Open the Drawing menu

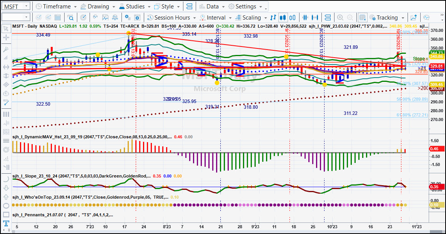[x=97, y=6]
